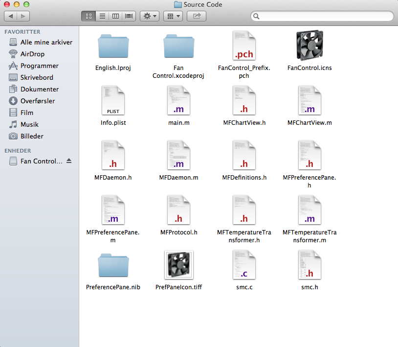Screen dimensions: 398x347
Task: Select the FanControl.icns fan icon
Action: tap(310, 46)
